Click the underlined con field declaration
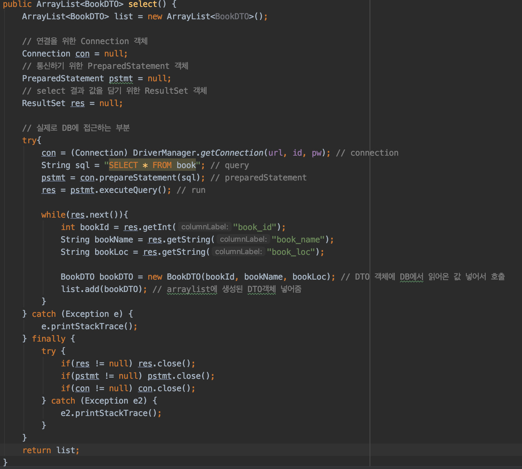522x469 pixels. pos(82,53)
